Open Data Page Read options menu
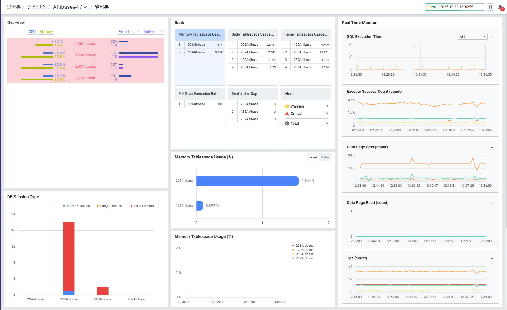The height and width of the screenshot is (310, 507). pyautogui.click(x=491, y=203)
